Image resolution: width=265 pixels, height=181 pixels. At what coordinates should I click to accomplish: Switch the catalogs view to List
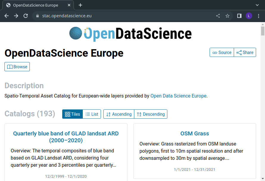pyautogui.click(x=92, y=114)
